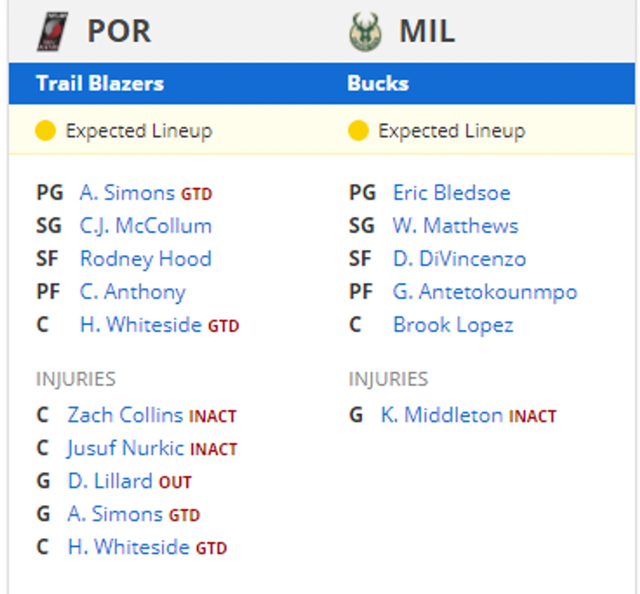The image size is (640, 594).
Task: Click the yellow Expected Lineup dot for Trail Blazers
Action: click(45, 130)
